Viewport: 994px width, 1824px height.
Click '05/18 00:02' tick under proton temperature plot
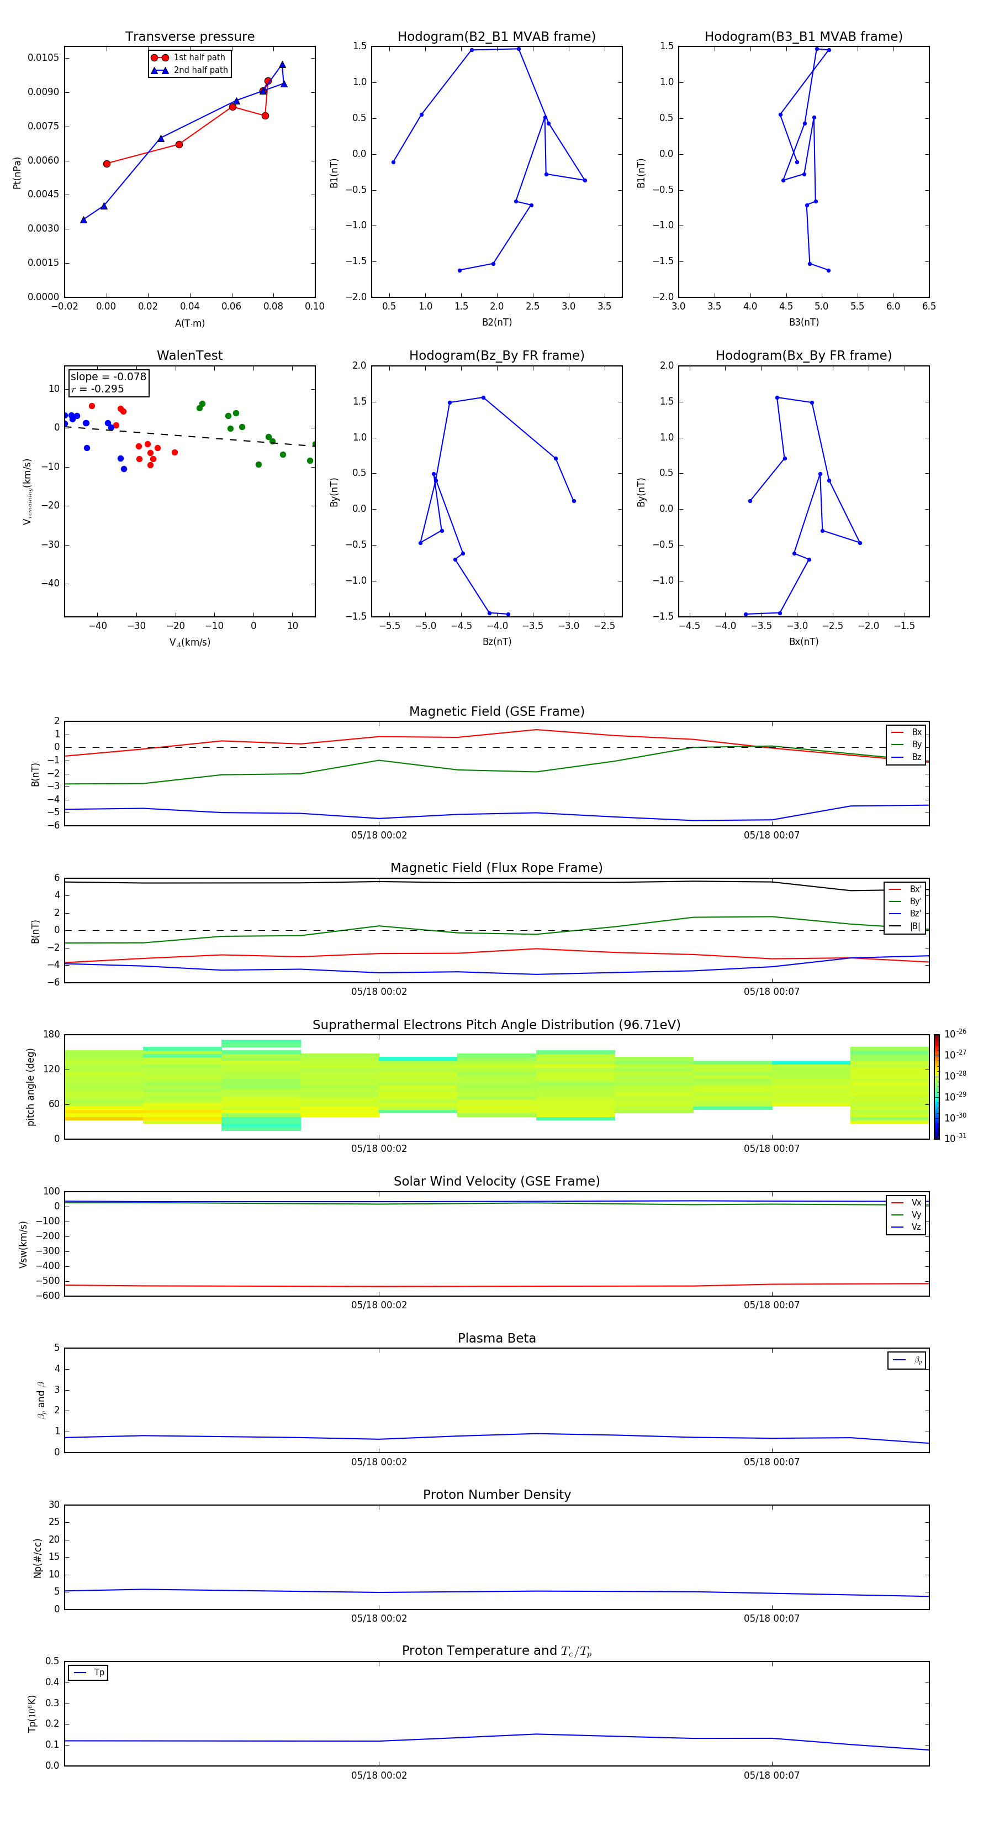(x=379, y=1775)
